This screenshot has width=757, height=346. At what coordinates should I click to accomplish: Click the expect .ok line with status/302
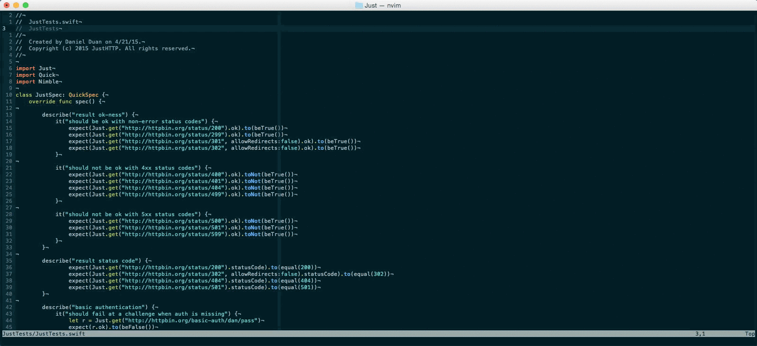click(215, 148)
